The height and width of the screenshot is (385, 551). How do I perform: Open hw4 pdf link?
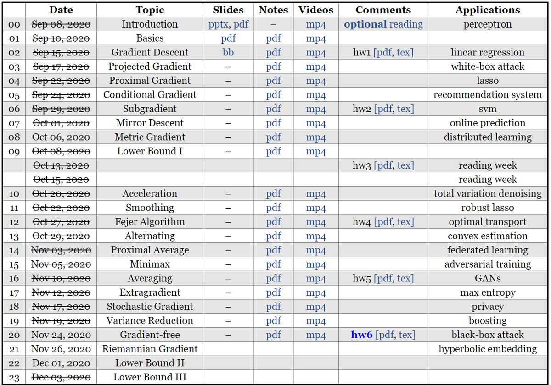(385, 222)
